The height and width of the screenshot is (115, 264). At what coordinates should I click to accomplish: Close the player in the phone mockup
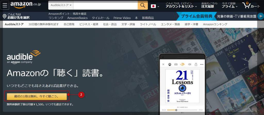point(163,64)
